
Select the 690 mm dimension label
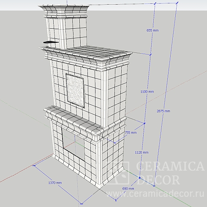coord(128,188)
